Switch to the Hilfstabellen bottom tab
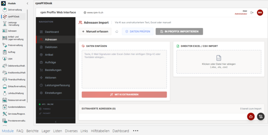The height and width of the screenshot is (135, 268). [100, 131]
